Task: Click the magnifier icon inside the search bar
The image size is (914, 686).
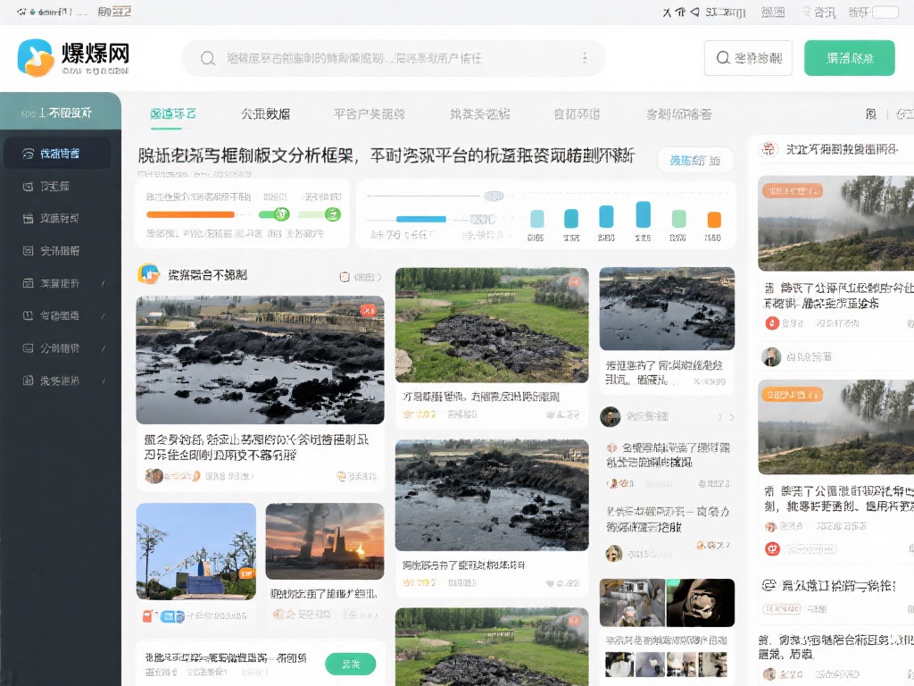Action: (x=208, y=58)
